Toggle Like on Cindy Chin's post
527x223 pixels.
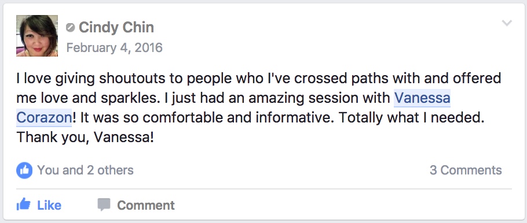[39, 205]
